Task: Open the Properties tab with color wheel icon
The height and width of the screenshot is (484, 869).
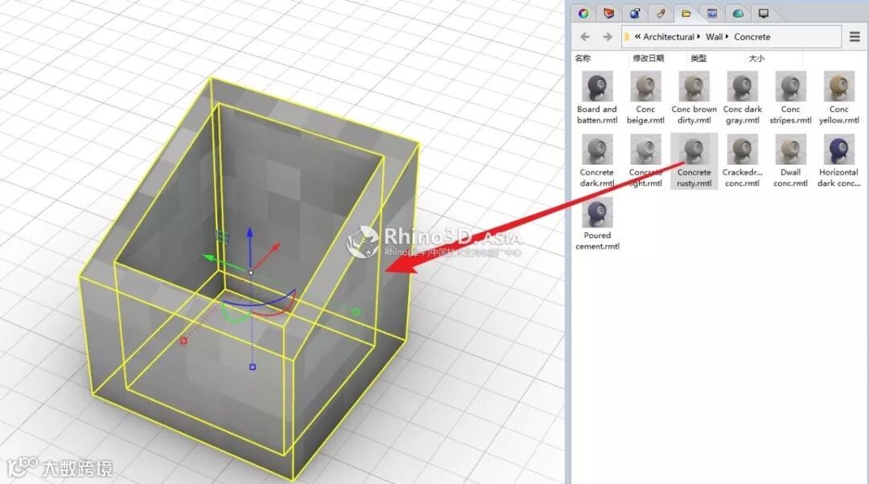Action: click(583, 14)
